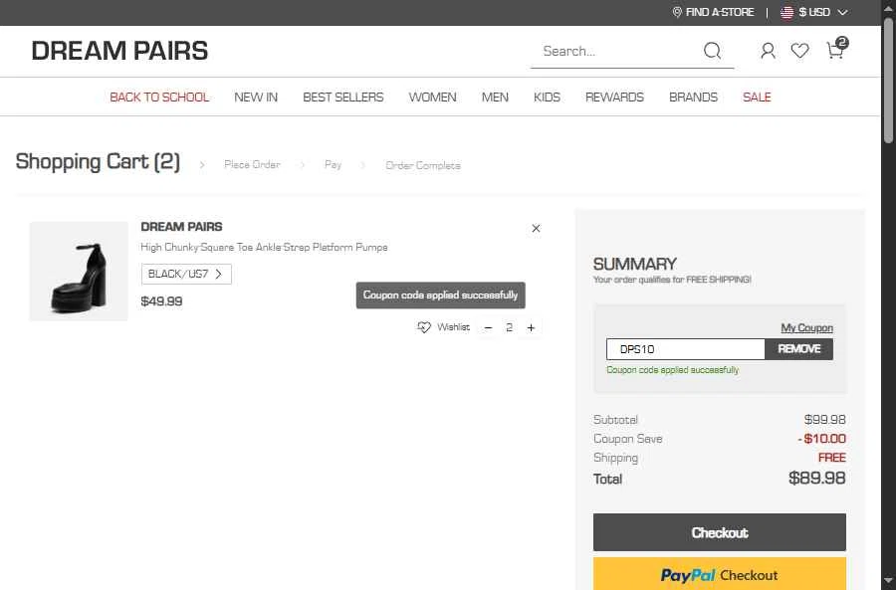Open the Best Sellers menu
The height and width of the screenshot is (590, 896).
tap(343, 98)
